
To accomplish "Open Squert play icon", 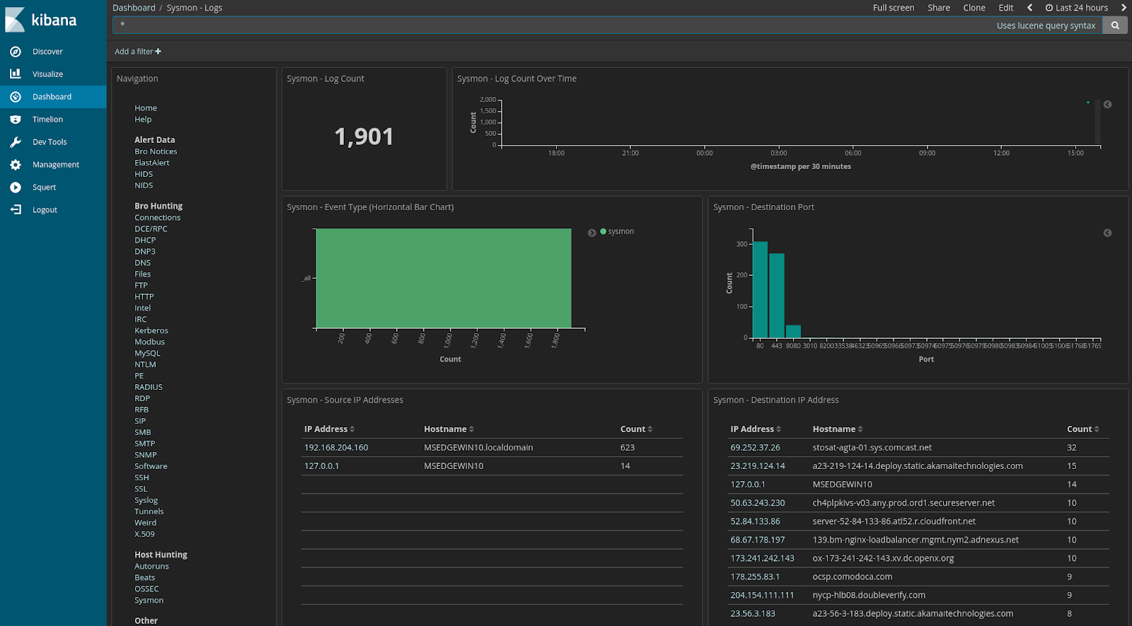I will (x=16, y=187).
